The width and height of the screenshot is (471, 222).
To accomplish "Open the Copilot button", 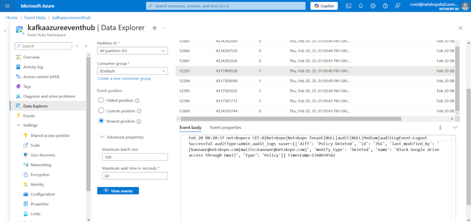I will tap(324, 6).
